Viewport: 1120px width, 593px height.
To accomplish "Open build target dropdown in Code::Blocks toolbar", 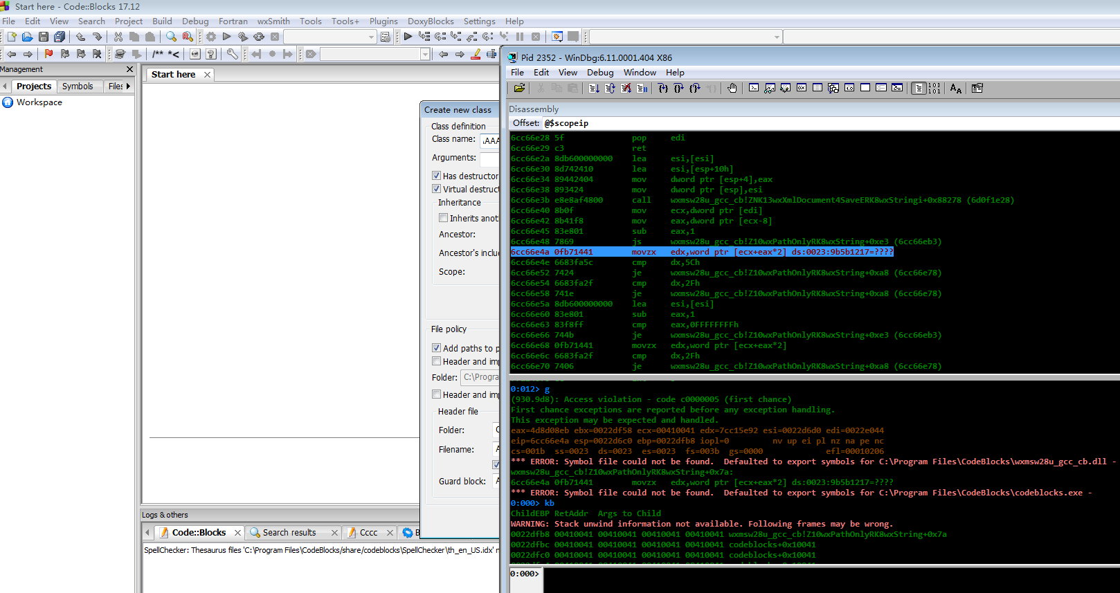I will point(330,37).
